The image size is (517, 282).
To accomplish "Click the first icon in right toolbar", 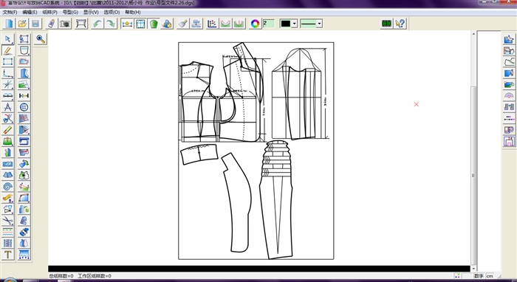I will (x=509, y=39).
